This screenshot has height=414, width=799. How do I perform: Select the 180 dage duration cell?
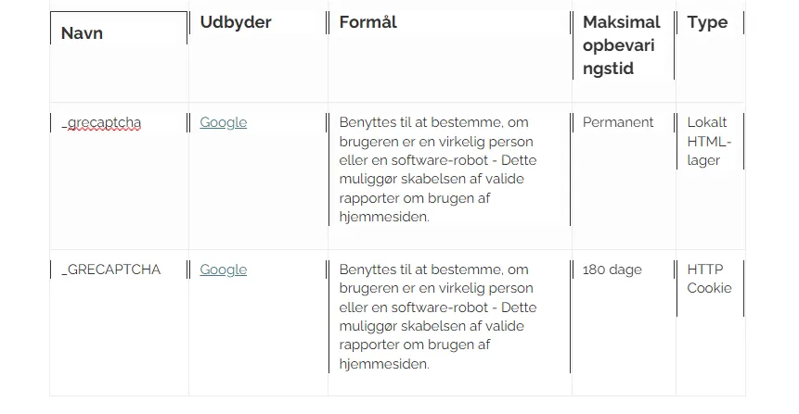(612, 270)
